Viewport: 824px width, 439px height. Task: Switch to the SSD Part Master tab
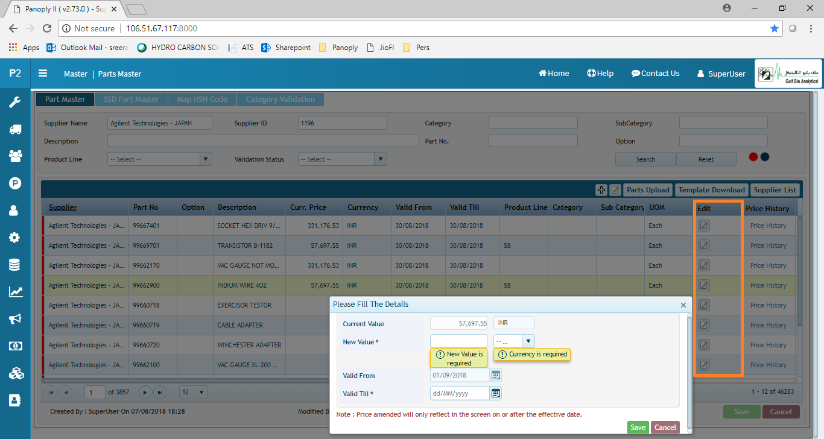click(131, 99)
